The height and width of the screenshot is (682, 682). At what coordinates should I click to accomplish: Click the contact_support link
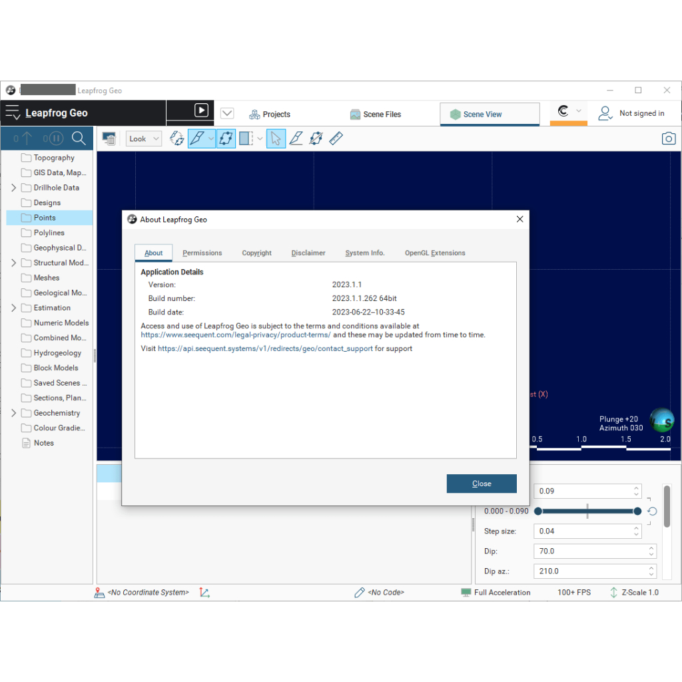[265, 348]
